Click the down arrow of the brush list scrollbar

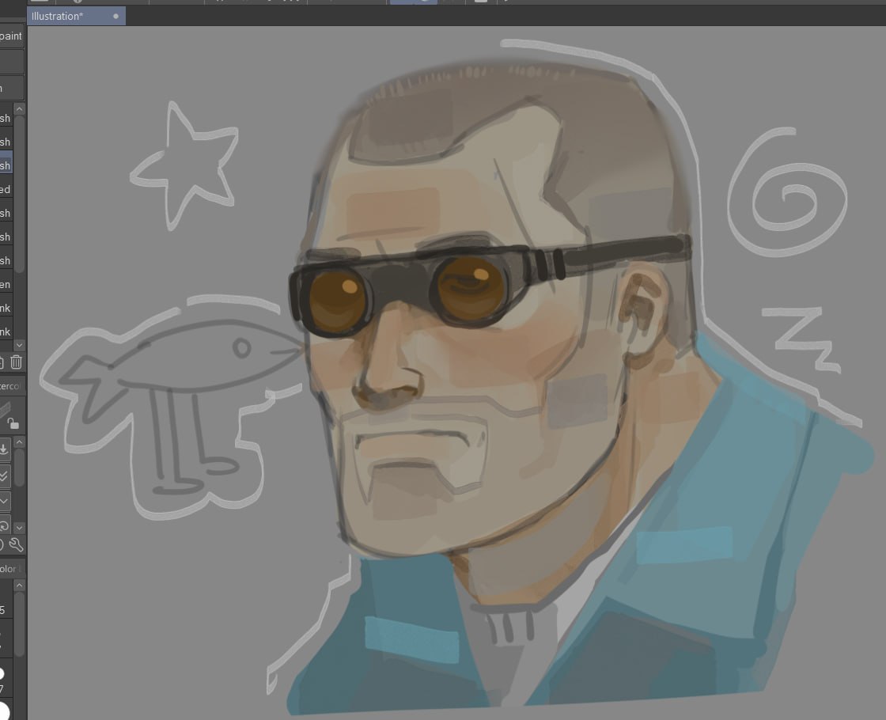click(19, 345)
